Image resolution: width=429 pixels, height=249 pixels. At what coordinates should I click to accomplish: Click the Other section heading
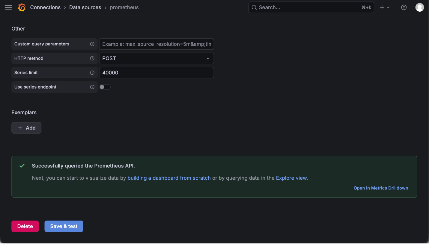click(18, 29)
